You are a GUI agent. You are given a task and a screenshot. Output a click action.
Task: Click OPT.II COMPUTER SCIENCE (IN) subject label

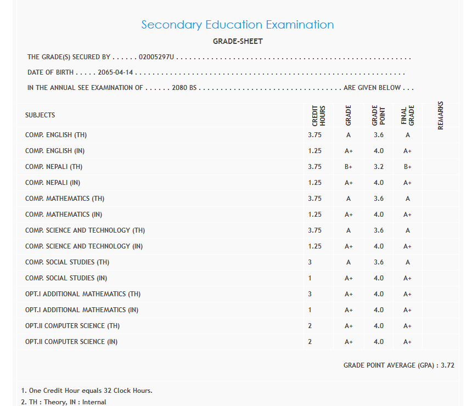click(71, 342)
